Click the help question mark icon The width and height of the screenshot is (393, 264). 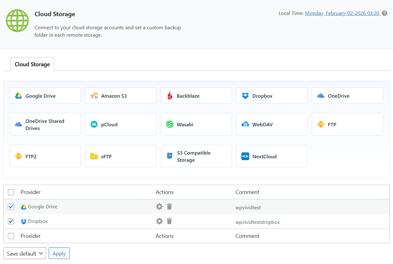[385, 13]
